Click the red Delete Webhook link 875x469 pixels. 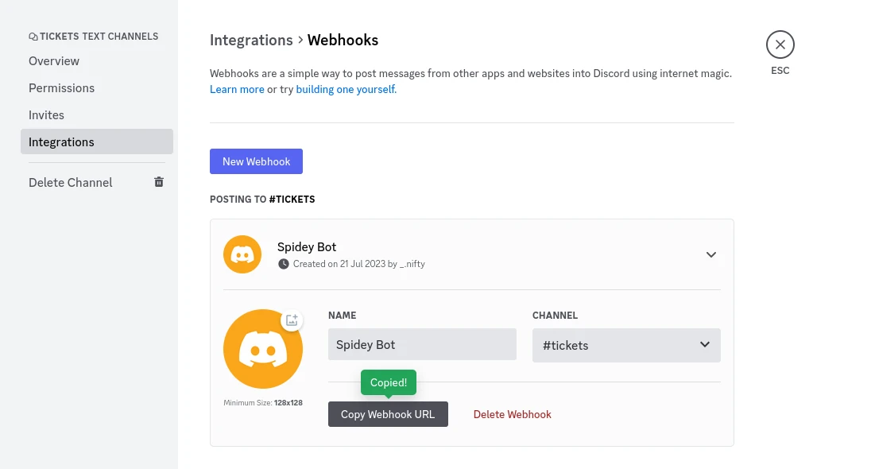coord(513,414)
